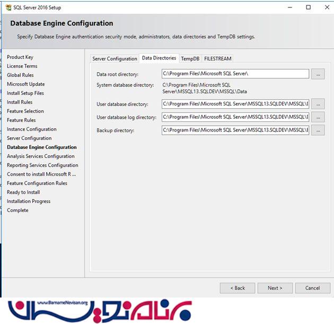Close the SQL Server 2016 Setup window

(325, 7)
